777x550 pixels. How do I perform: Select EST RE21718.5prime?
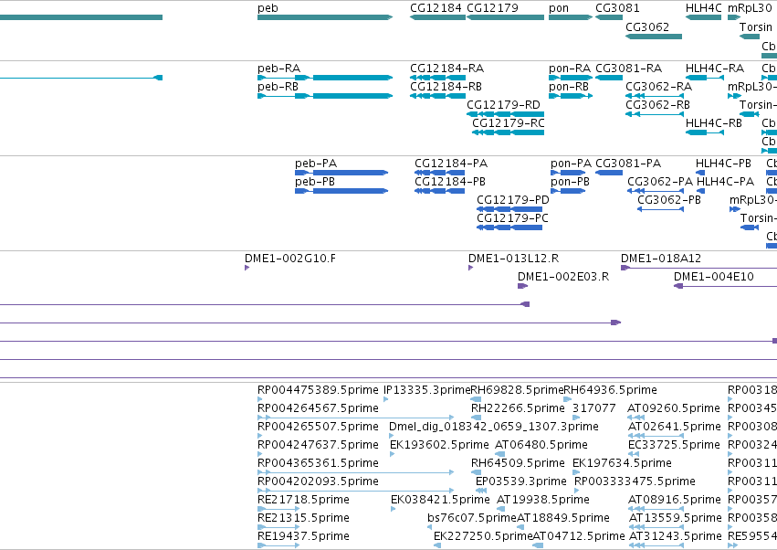click(278, 509)
